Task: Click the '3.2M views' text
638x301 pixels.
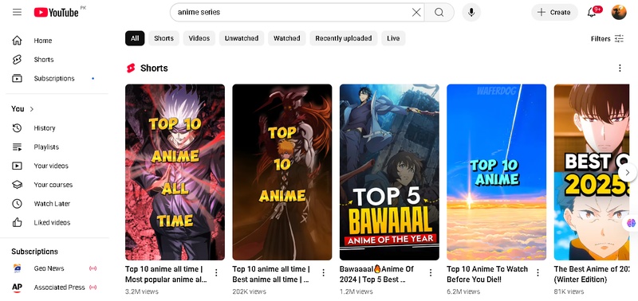Action: tap(142, 291)
